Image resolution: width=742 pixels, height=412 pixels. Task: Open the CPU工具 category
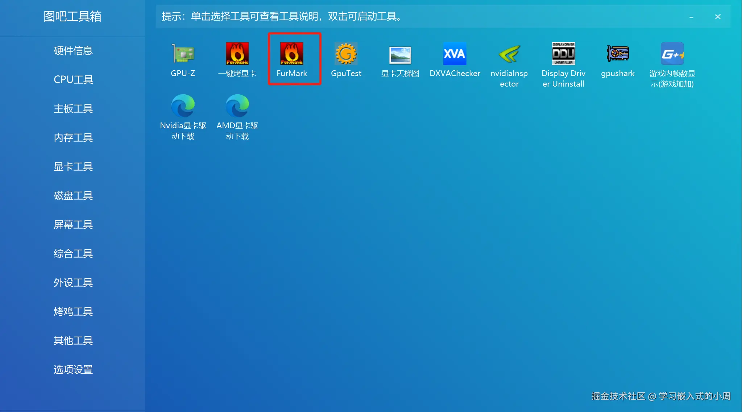click(x=73, y=80)
